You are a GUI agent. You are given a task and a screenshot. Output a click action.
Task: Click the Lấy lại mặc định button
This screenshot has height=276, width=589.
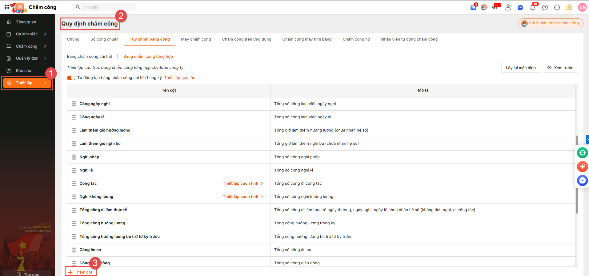coord(520,68)
